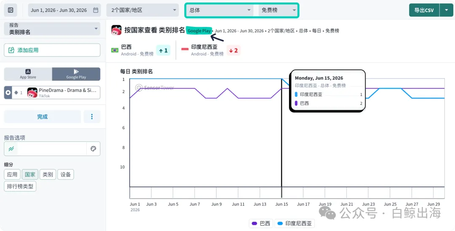
Task: Select the PineDrama app radio button
Action: (8, 93)
